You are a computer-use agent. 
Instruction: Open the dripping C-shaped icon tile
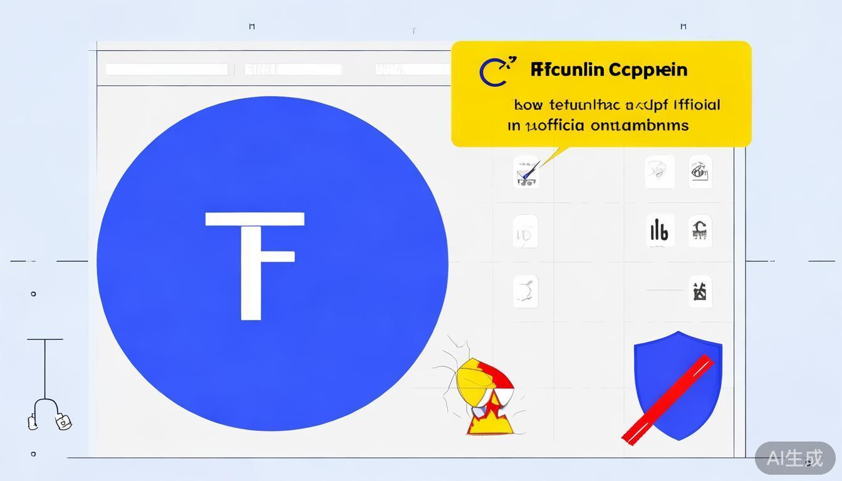[x=700, y=230]
